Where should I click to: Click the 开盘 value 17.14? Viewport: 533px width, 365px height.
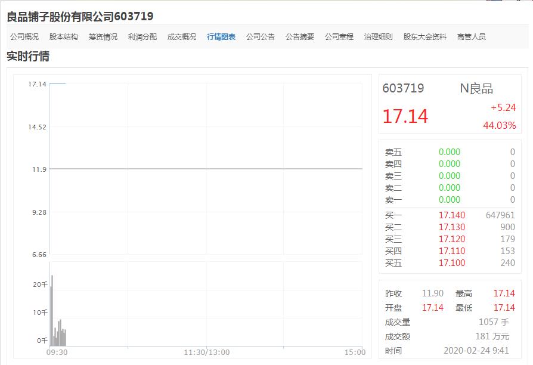(433, 308)
